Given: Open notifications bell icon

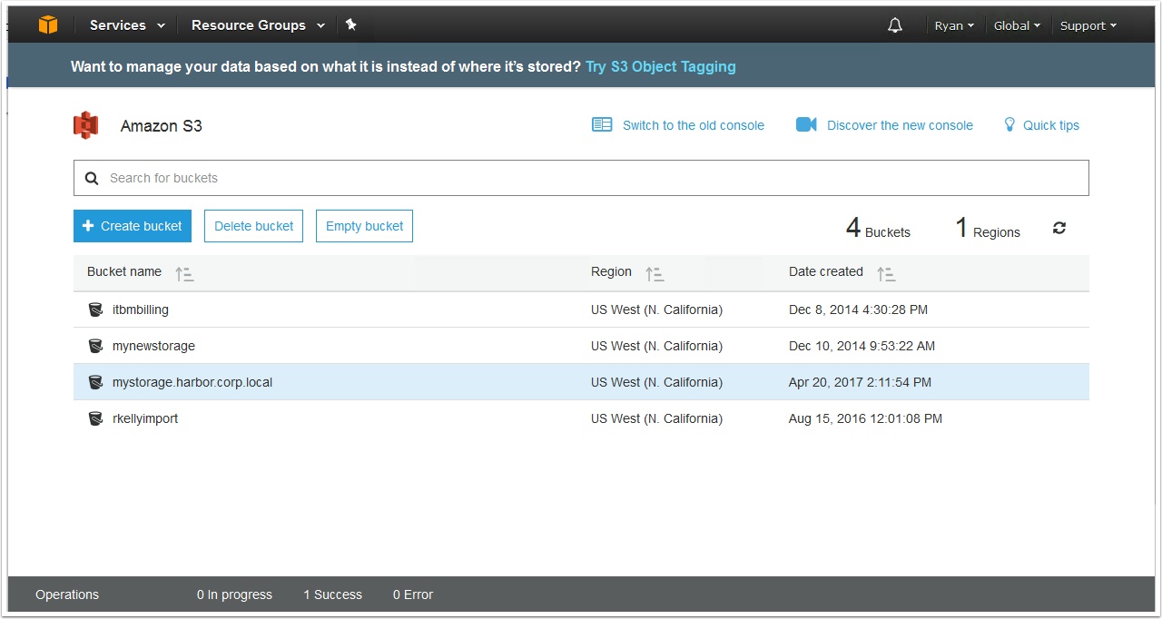Looking at the screenshot, I should (895, 25).
